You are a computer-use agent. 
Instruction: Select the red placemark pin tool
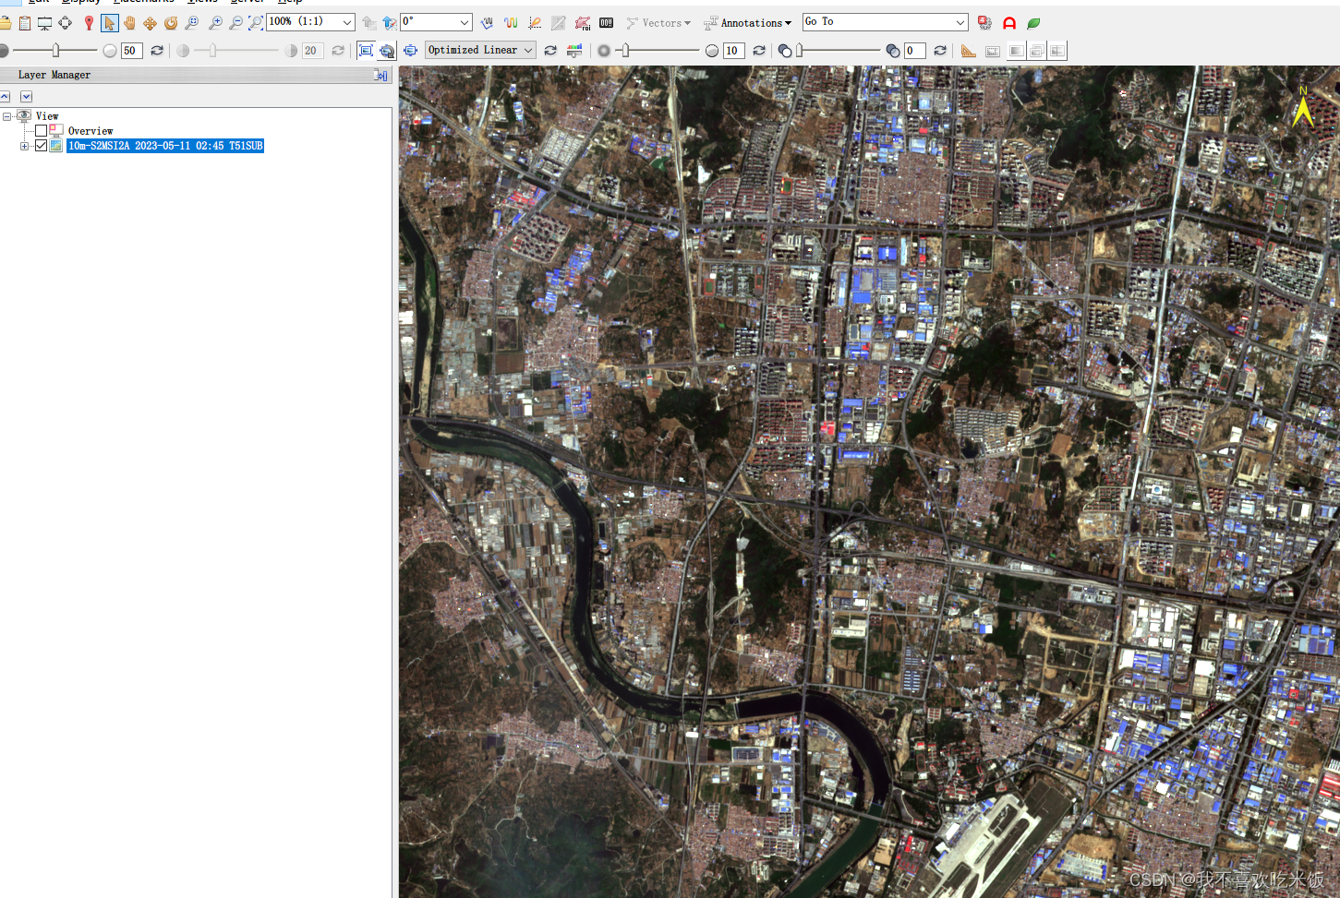pyautogui.click(x=89, y=23)
